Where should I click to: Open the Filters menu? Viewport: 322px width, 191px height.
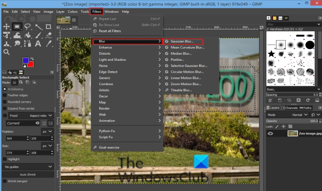point(97,12)
